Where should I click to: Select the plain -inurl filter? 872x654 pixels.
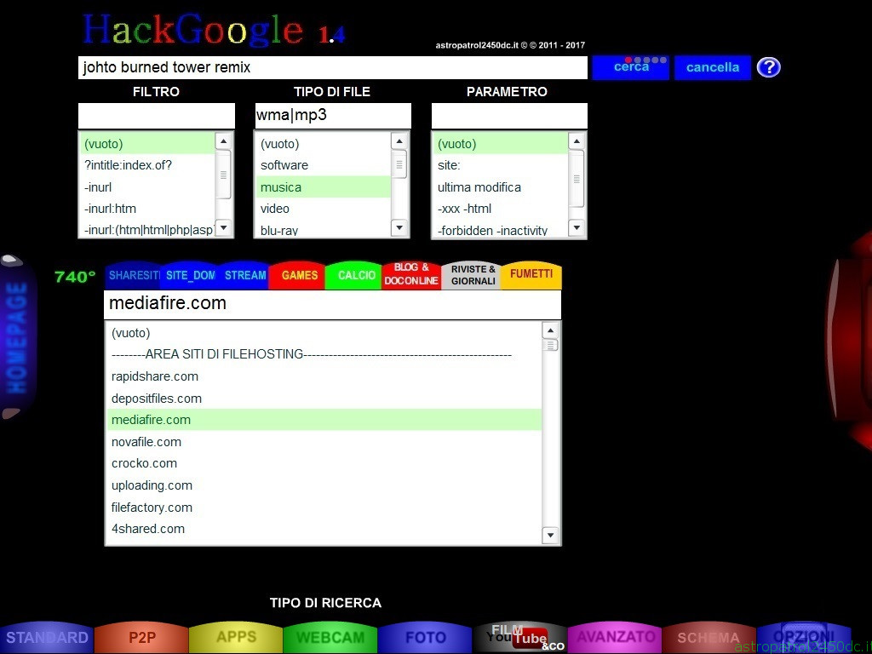pyautogui.click(x=147, y=186)
